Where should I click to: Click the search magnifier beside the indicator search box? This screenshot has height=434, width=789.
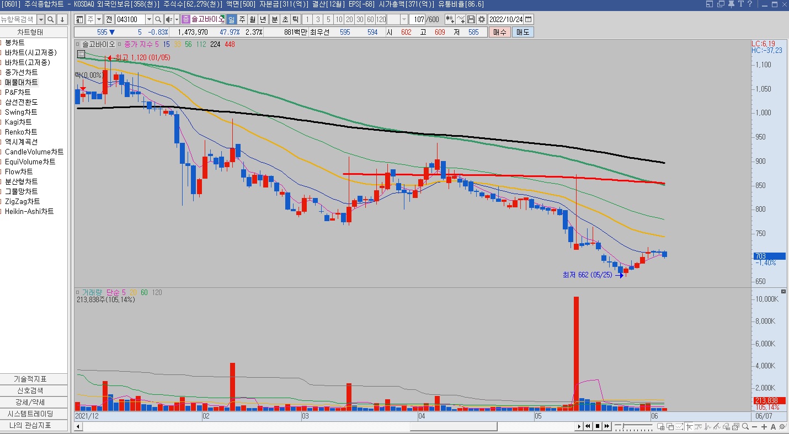pyautogui.click(x=51, y=19)
